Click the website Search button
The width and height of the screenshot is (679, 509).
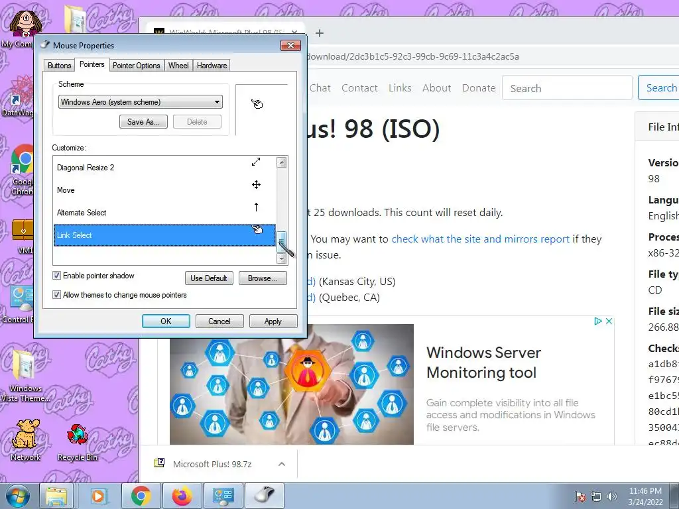coord(658,88)
